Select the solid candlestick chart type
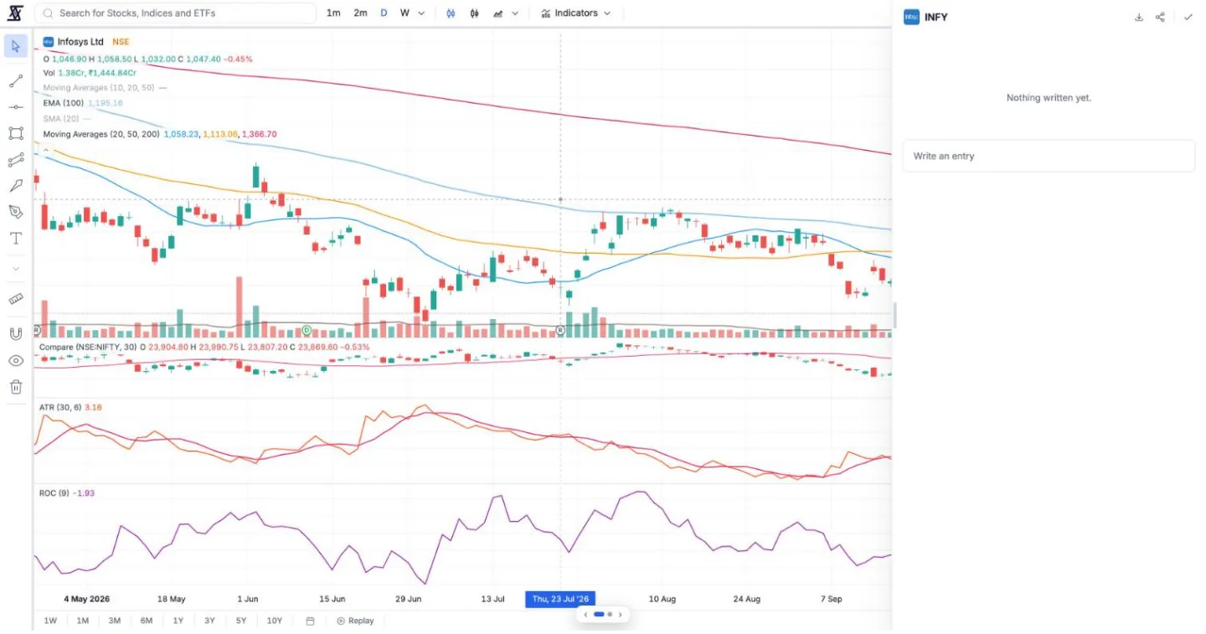Image resolution: width=1206 pixels, height=634 pixels. pyautogui.click(x=475, y=13)
